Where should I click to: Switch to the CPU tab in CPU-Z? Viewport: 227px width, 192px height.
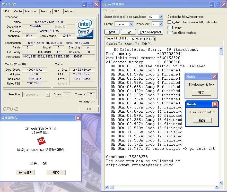[x=6, y=11]
